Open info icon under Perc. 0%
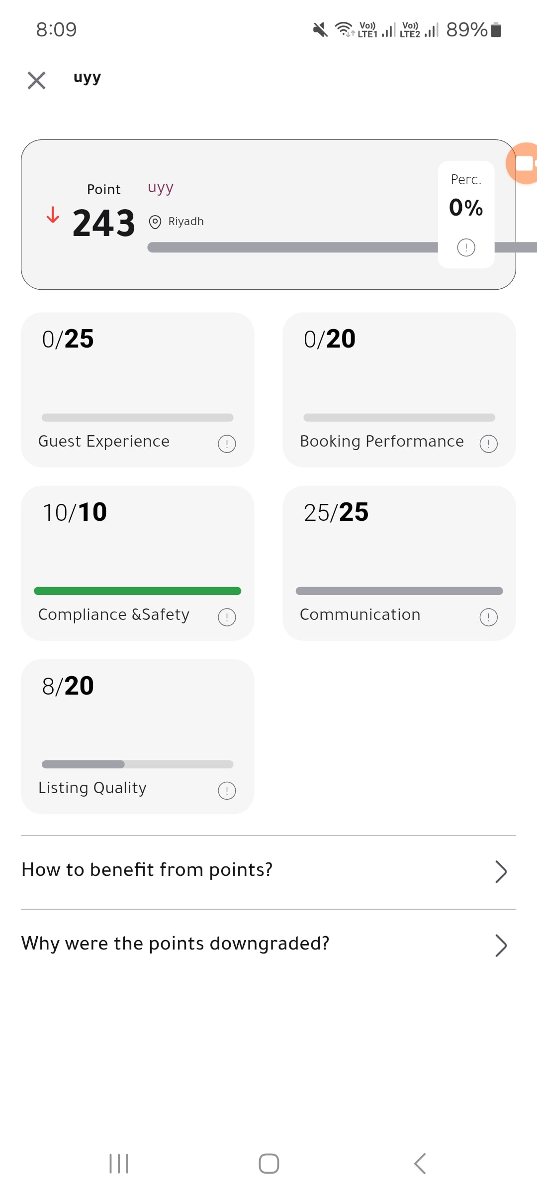 466,247
